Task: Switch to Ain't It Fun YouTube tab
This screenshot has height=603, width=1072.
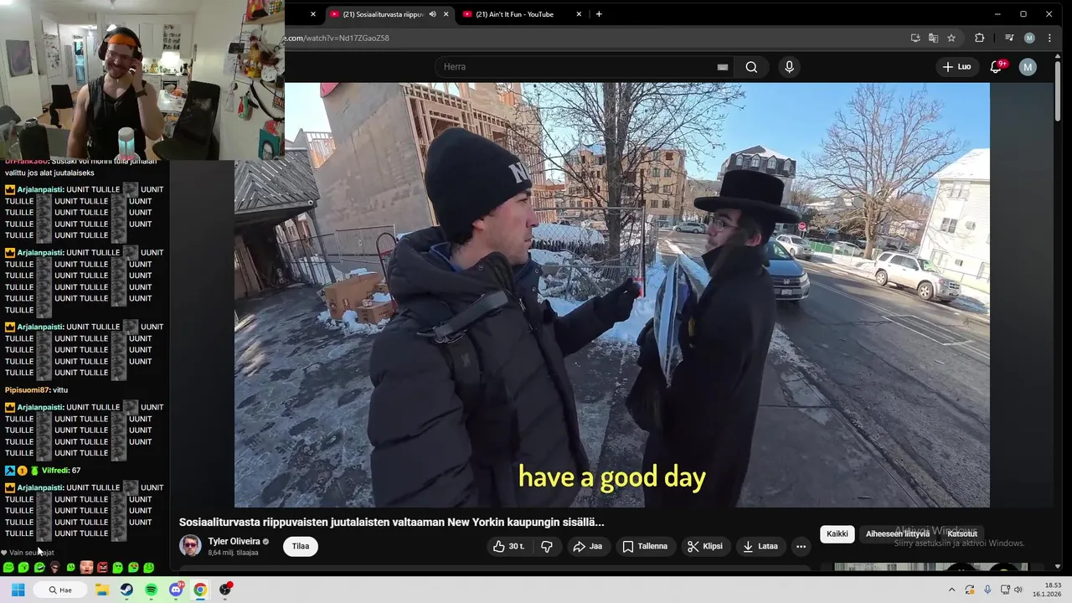Action: pos(514,14)
